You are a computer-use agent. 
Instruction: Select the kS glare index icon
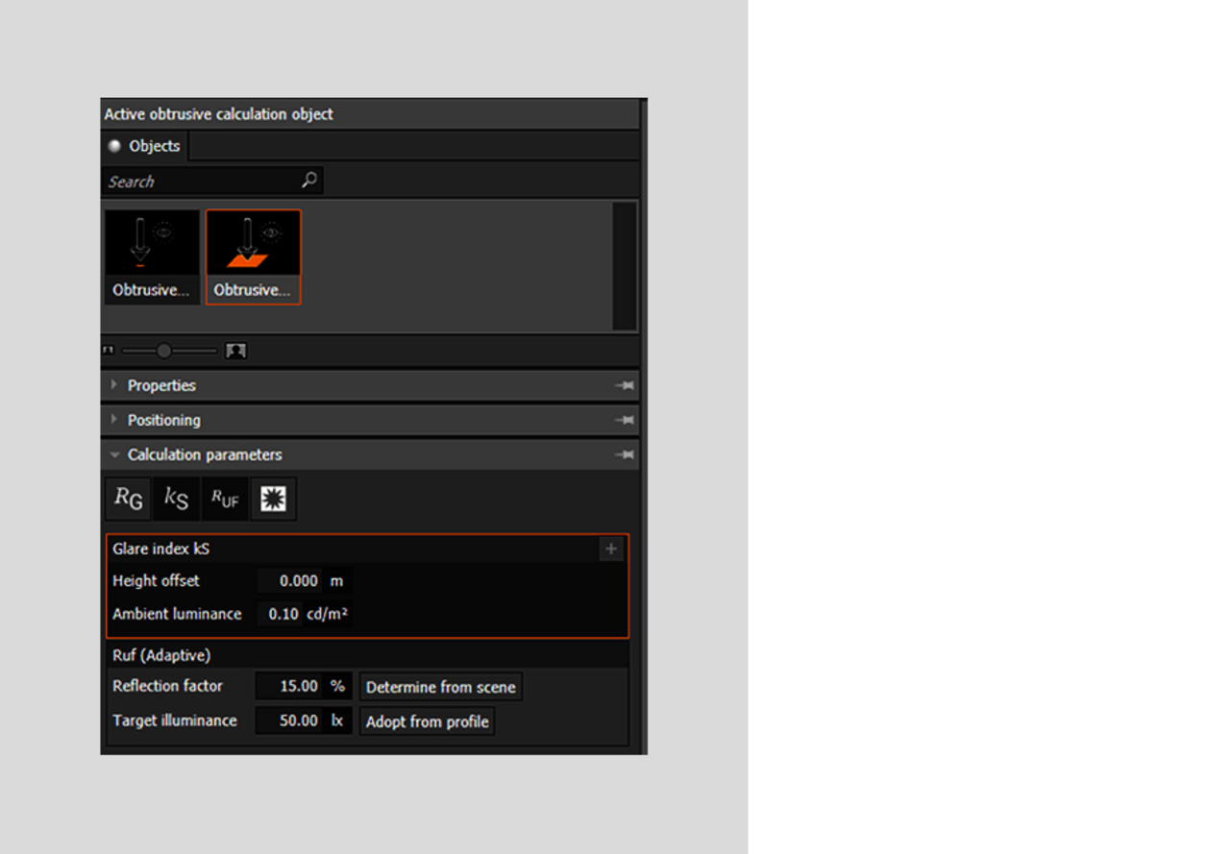tap(176, 498)
